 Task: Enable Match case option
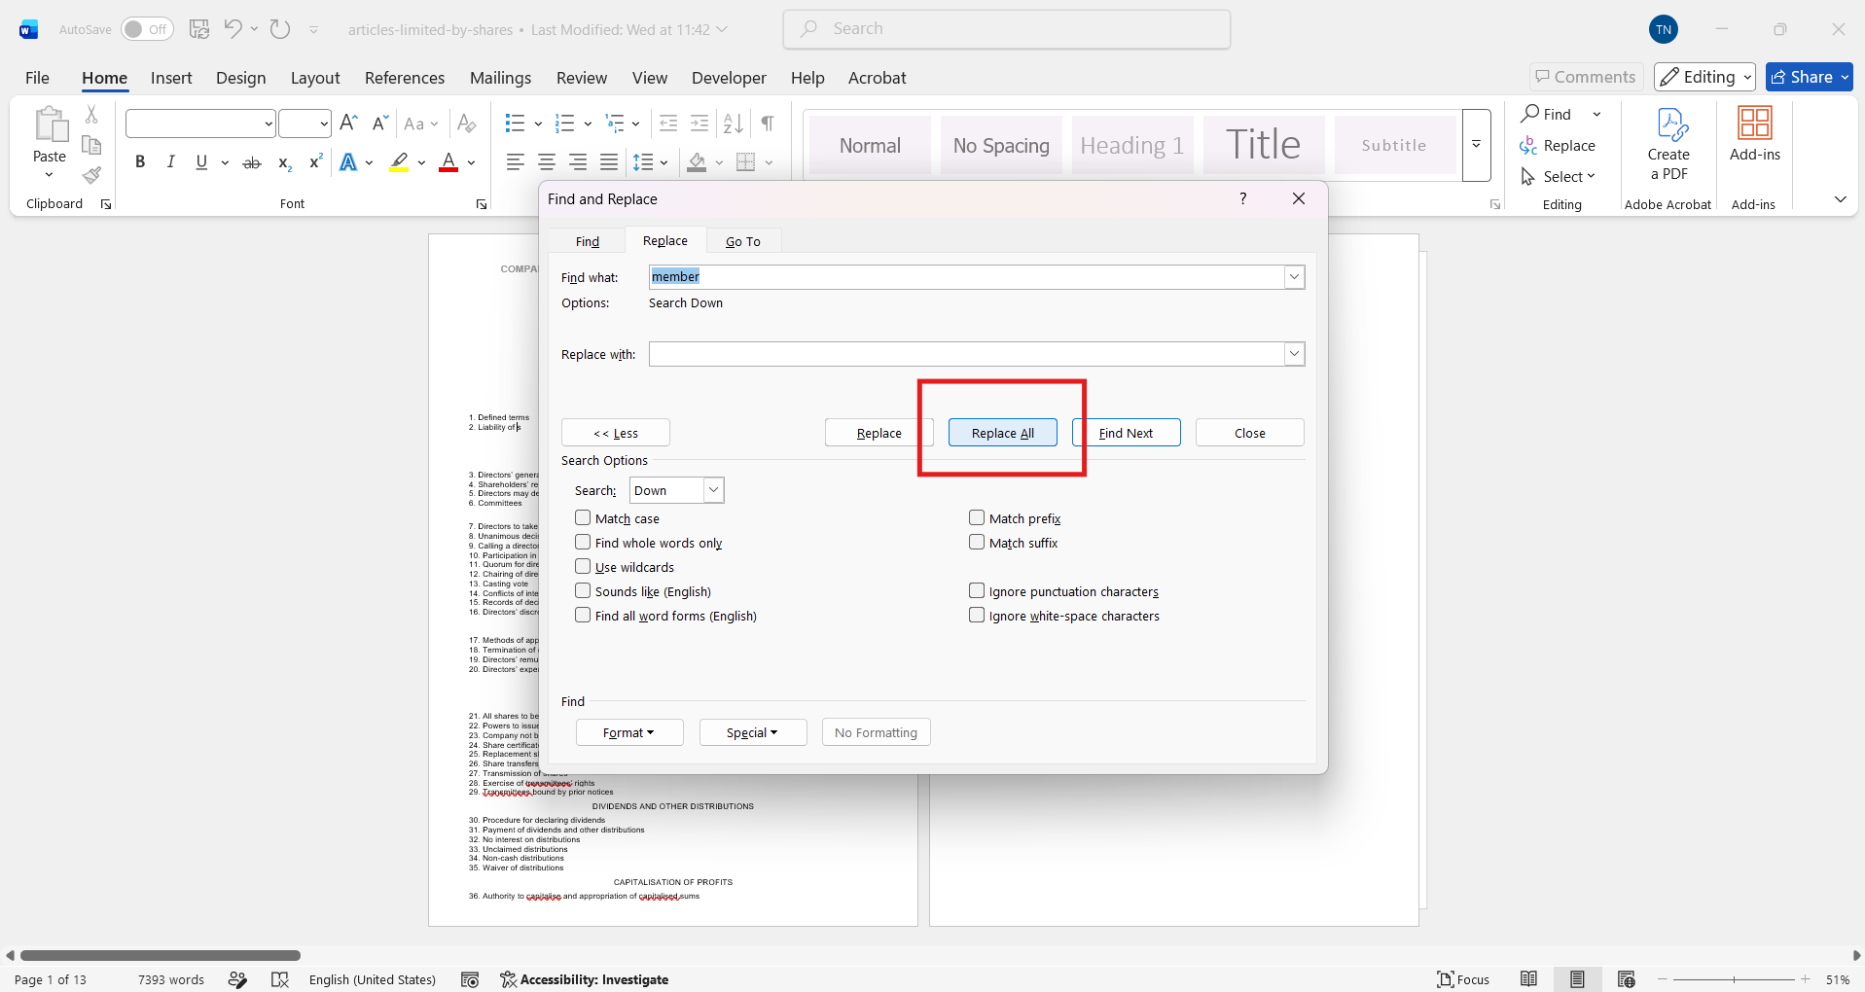point(583,518)
